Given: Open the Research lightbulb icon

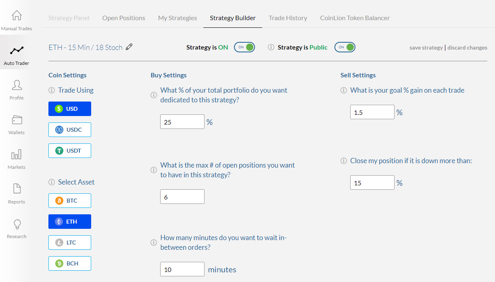Looking at the screenshot, I should [17, 224].
